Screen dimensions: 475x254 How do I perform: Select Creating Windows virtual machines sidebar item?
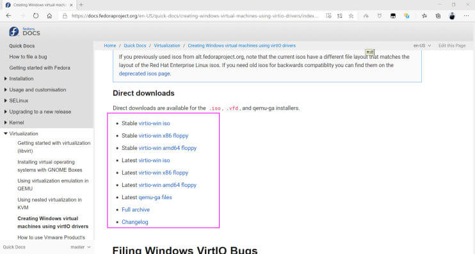point(53,222)
